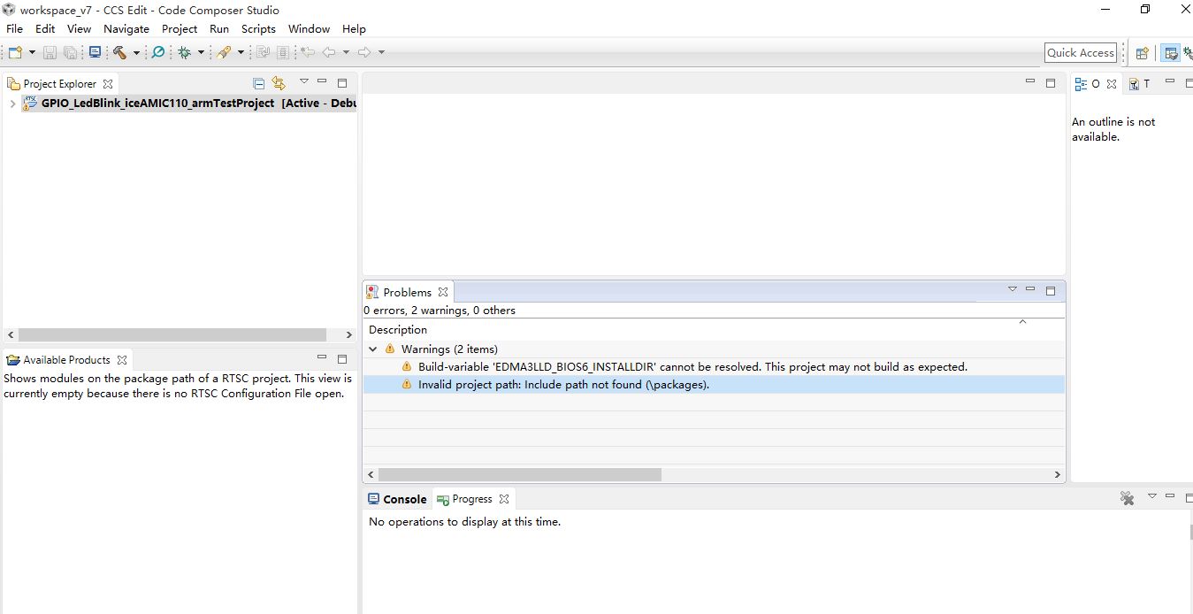Viewport: 1193px width, 614px height.
Task: Expand the GPIO_LedBlink_iceAMIC110_armTestProject tree node
Action: [11, 104]
